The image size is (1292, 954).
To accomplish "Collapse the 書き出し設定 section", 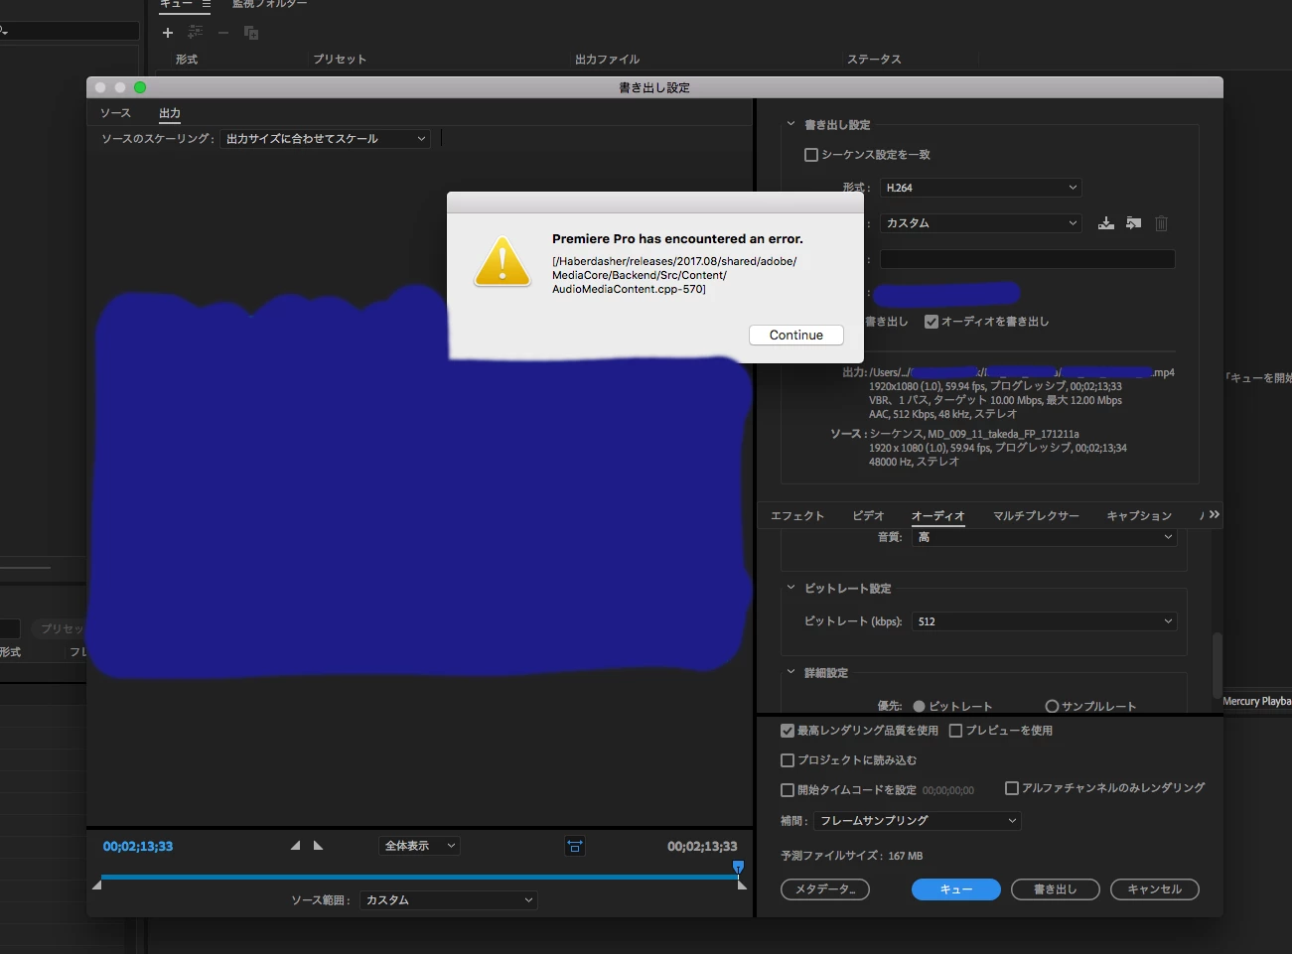I will 790,125.
